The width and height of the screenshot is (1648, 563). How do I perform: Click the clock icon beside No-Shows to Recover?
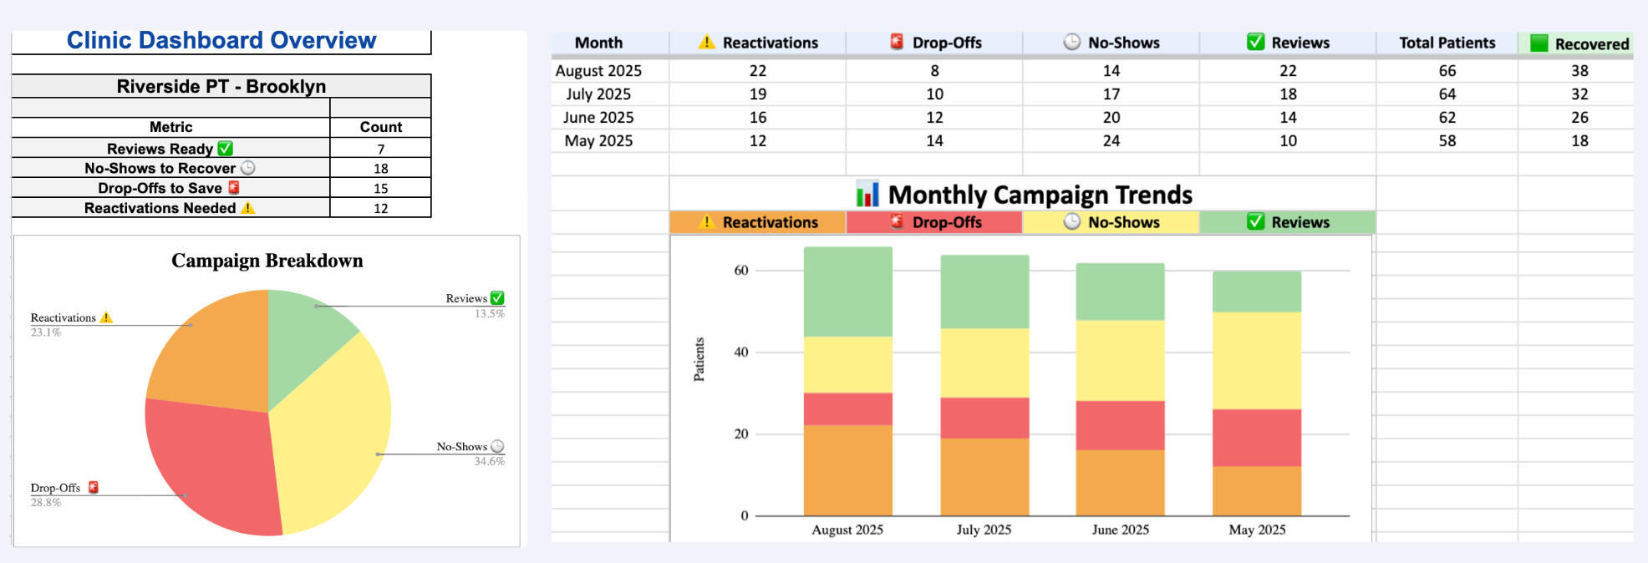tap(248, 168)
